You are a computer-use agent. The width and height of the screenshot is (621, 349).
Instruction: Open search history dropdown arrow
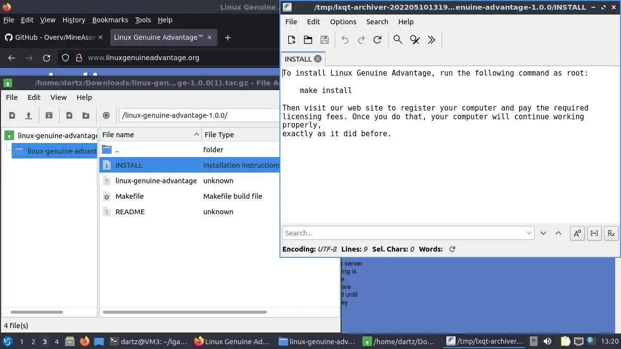click(x=529, y=233)
